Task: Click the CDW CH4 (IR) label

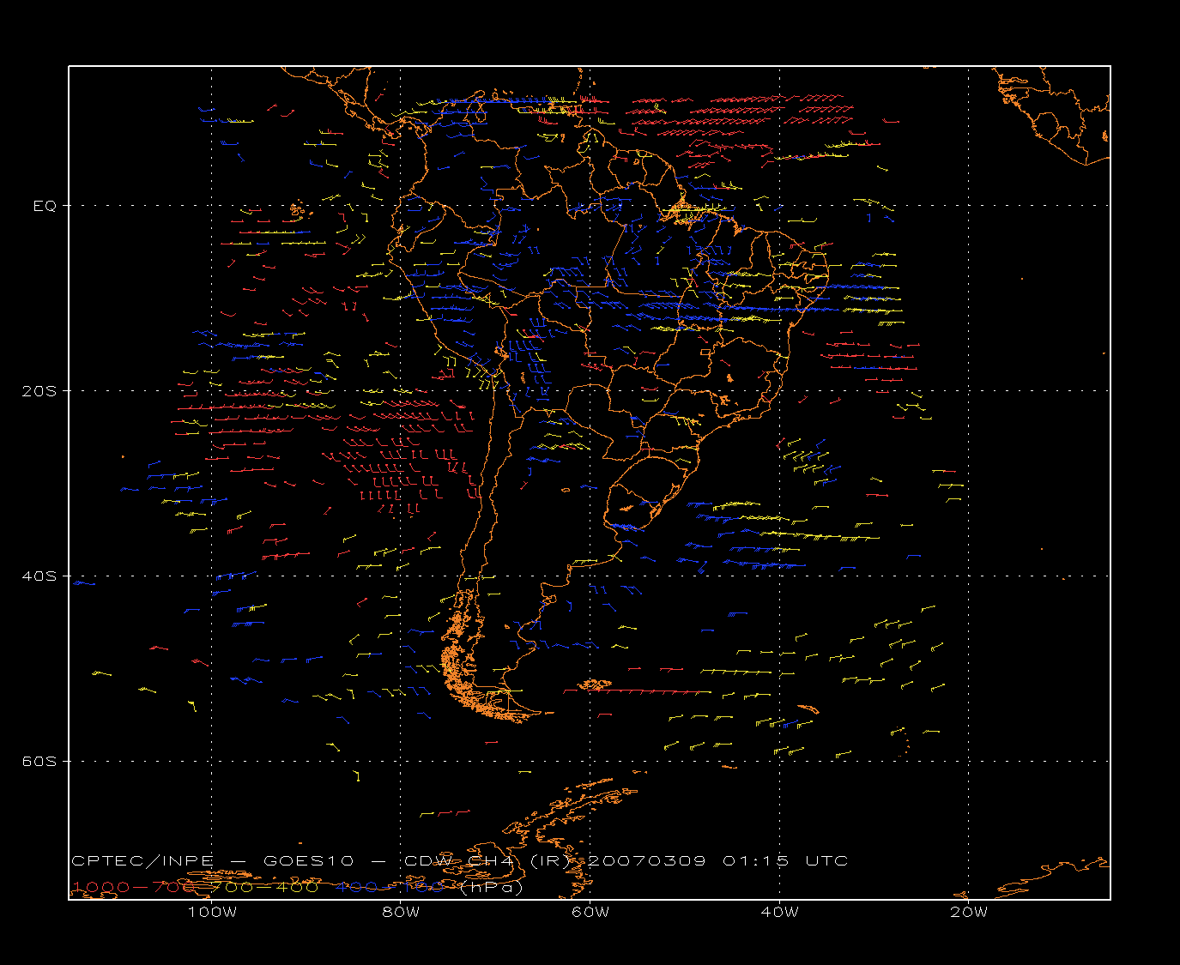Action: pyautogui.click(x=487, y=860)
